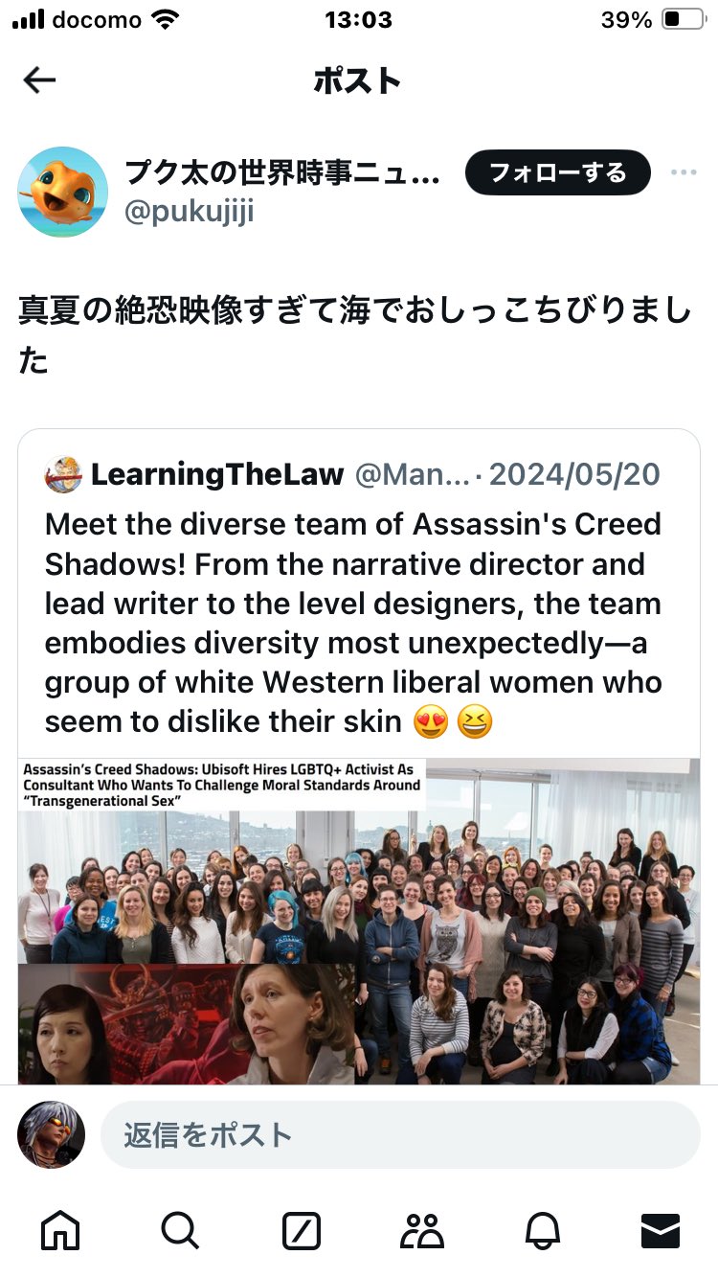The width and height of the screenshot is (718, 1278).
Task: Tap the 2024/05/20 date of quoted post
Action: tap(574, 473)
